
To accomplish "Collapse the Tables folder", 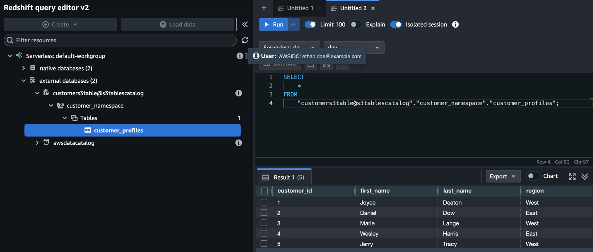I will (x=65, y=118).
